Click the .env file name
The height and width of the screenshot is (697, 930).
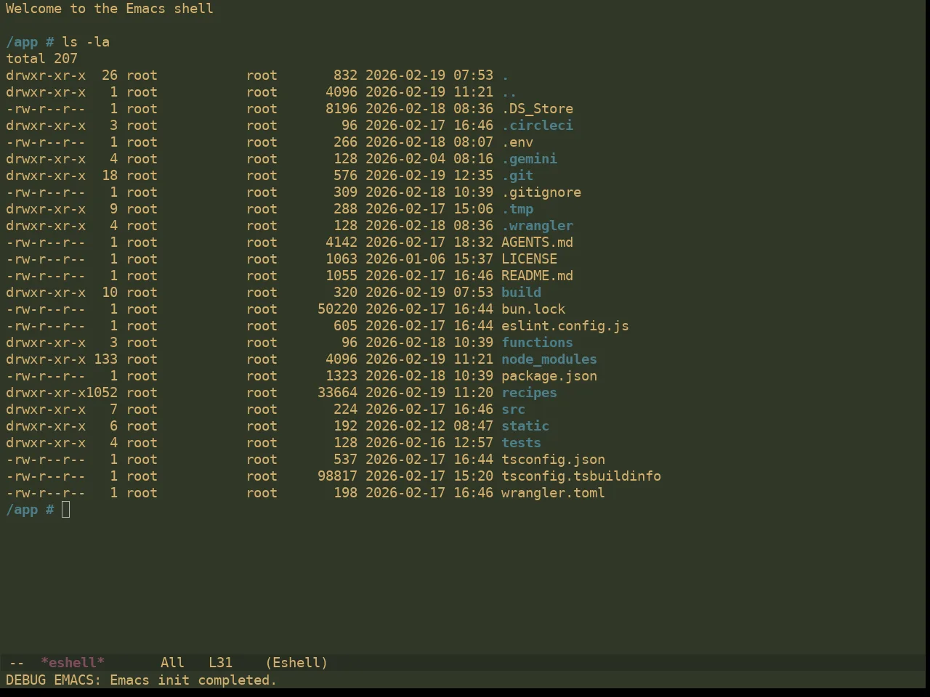tap(517, 142)
